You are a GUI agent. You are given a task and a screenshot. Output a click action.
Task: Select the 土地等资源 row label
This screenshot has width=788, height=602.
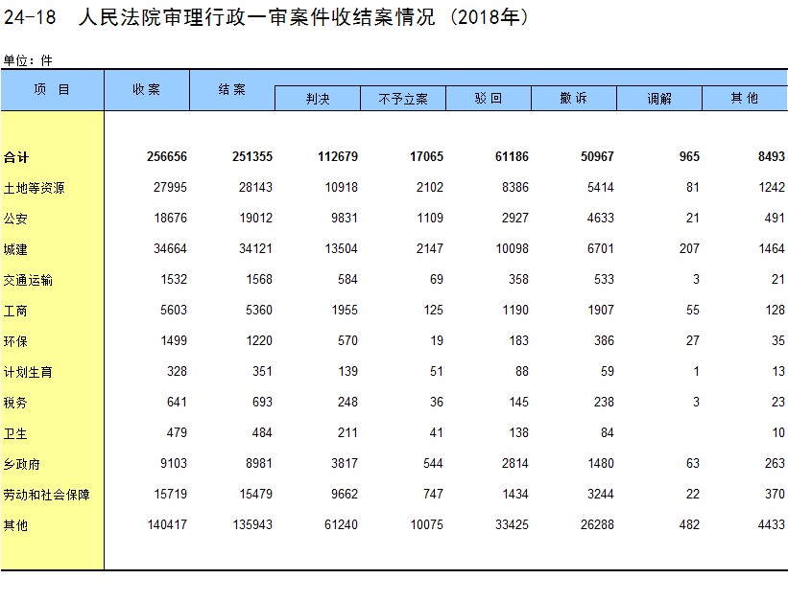point(34,188)
